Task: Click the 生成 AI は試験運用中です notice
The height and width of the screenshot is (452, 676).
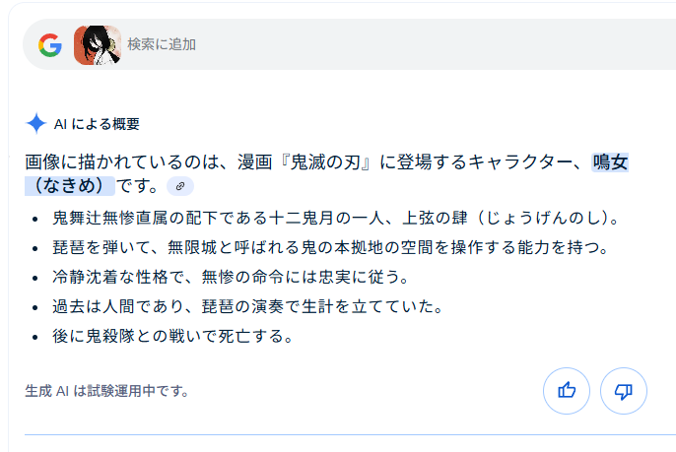Action: [106, 391]
